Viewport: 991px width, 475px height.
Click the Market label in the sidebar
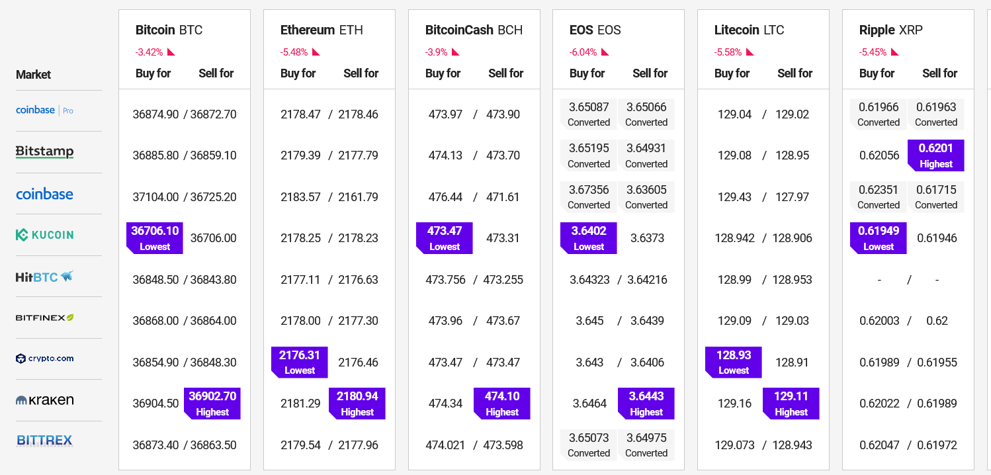(33, 74)
